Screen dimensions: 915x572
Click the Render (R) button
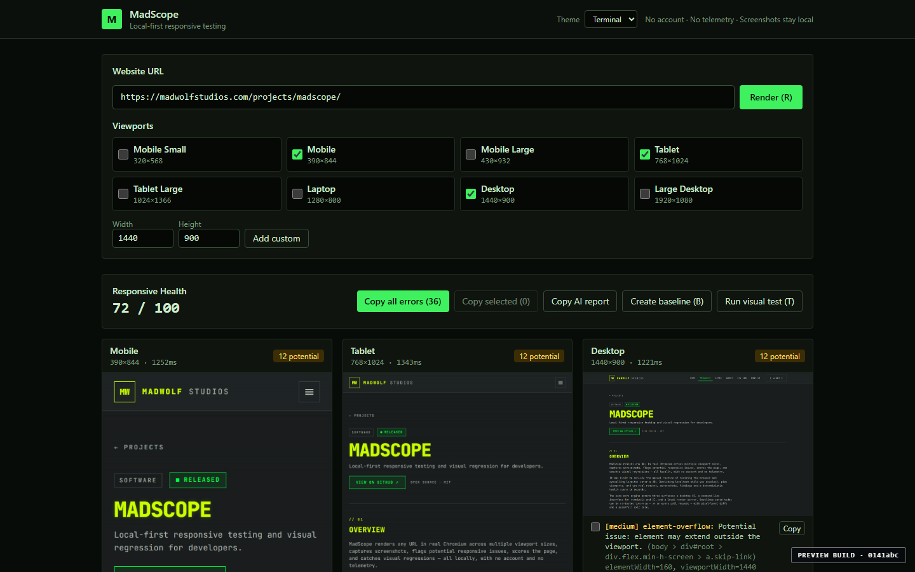(x=771, y=97)
